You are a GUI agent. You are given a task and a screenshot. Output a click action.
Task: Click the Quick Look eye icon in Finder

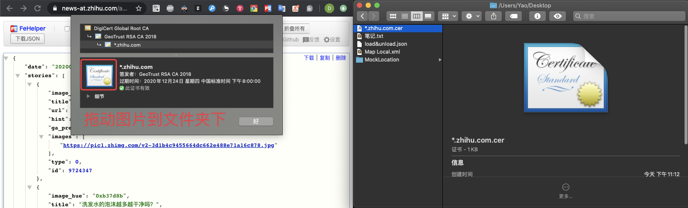point(558,16)
